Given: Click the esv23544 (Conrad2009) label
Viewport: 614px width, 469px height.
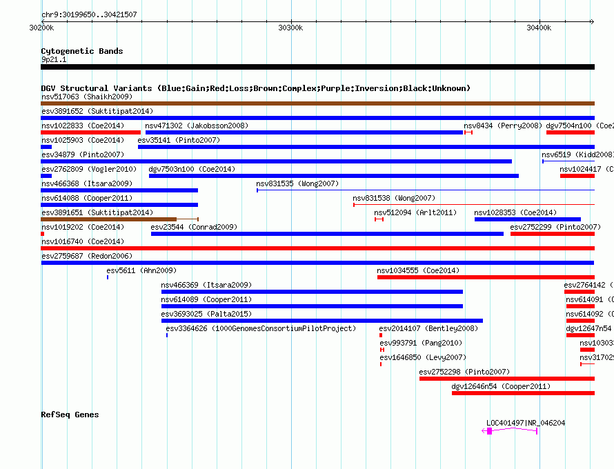Looking at the screenshot, I should point(194,227).
